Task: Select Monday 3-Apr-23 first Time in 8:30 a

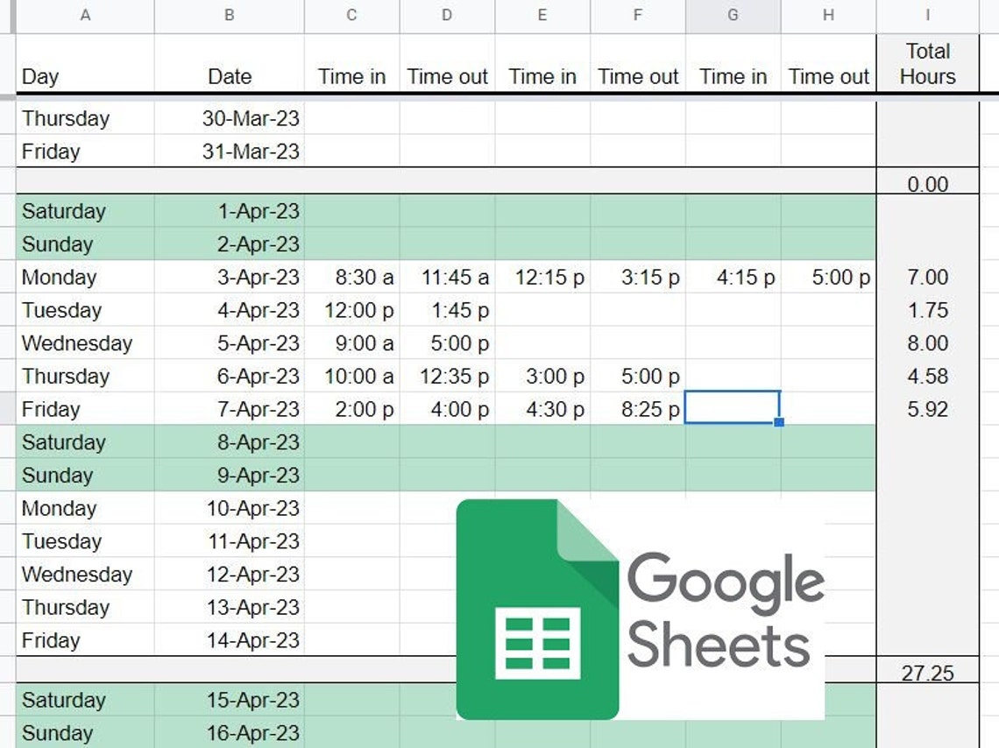Action: click(x=351, y=277)
